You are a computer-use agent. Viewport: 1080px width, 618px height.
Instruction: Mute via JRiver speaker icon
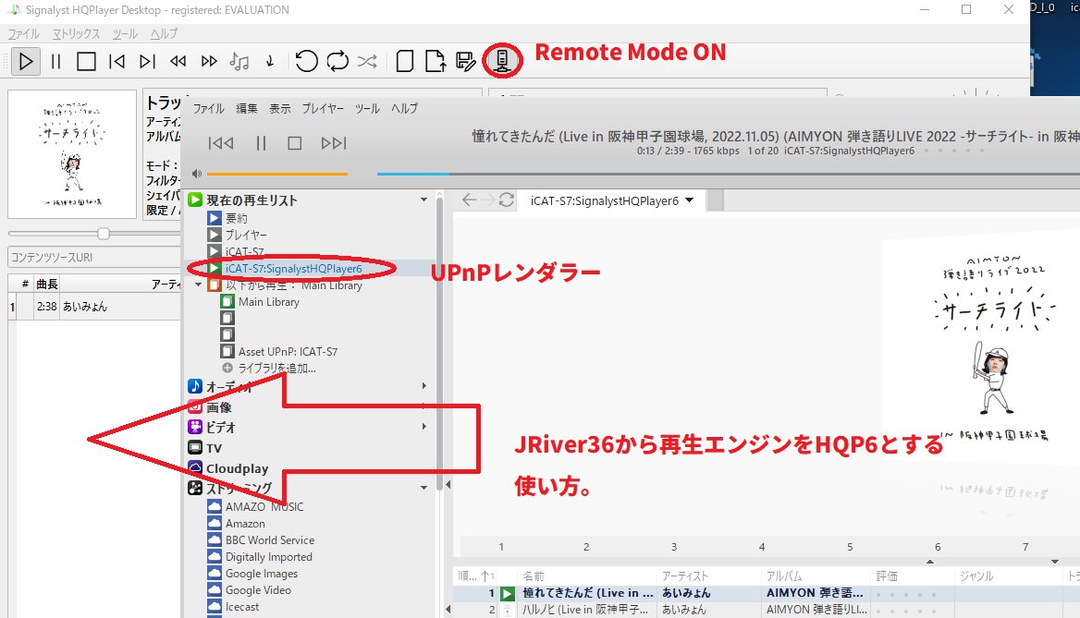click(197, 174)
